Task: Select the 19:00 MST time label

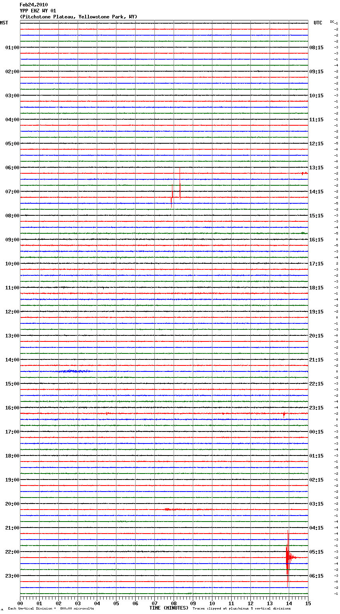Action: 12,480
